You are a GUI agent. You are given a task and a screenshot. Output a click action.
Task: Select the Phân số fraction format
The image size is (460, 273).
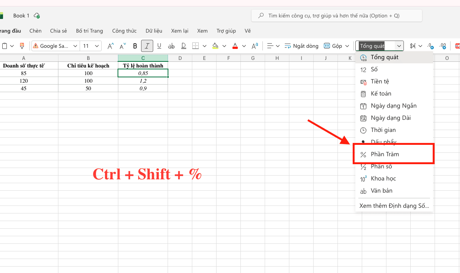(x=394, y=166)
